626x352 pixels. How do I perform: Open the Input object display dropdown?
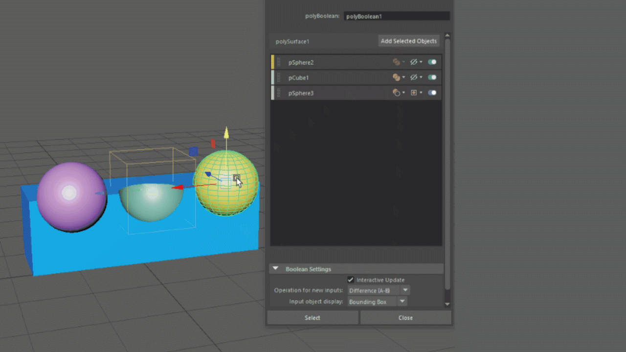[x=377, y=302]
